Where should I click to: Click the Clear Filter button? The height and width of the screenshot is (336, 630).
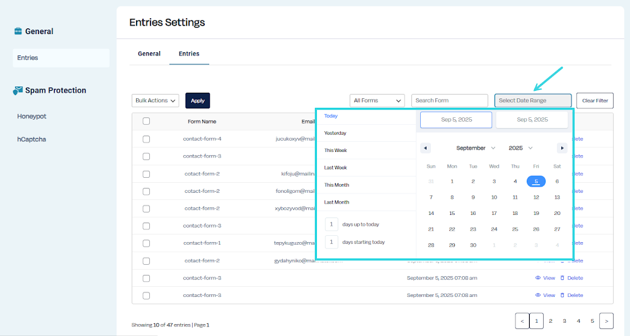595,100
